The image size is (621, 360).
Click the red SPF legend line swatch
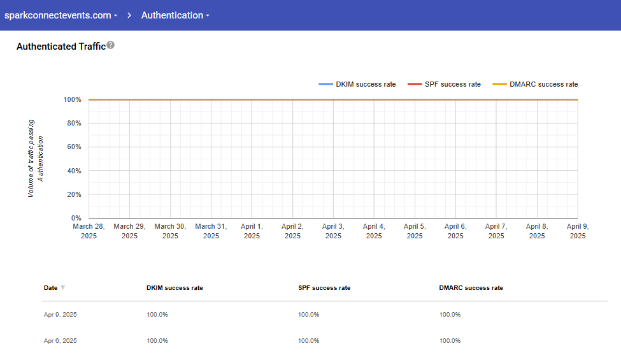point(415,84)
